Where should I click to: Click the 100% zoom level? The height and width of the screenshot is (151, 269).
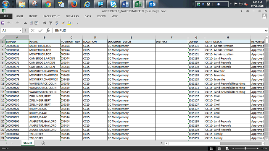click(264, 148)
